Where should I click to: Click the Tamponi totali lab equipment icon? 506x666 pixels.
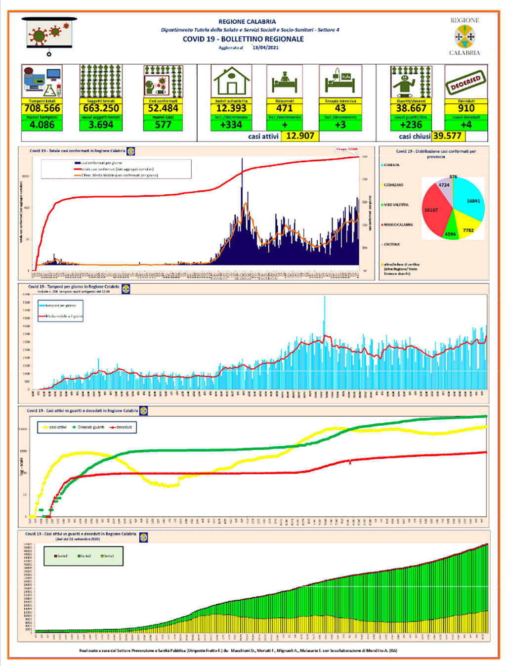tap(42, 82)
